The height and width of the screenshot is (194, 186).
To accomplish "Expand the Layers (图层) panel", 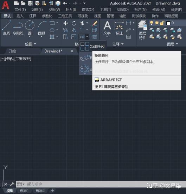I will click(x=173, y=44).
